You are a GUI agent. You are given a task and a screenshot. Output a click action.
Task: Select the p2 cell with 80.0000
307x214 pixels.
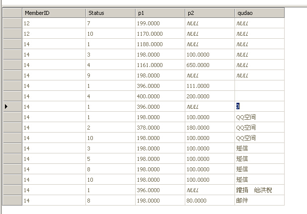[x=209, y=200]
